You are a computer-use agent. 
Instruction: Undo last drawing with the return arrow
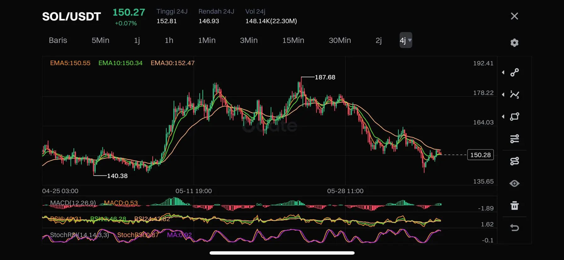515,228
